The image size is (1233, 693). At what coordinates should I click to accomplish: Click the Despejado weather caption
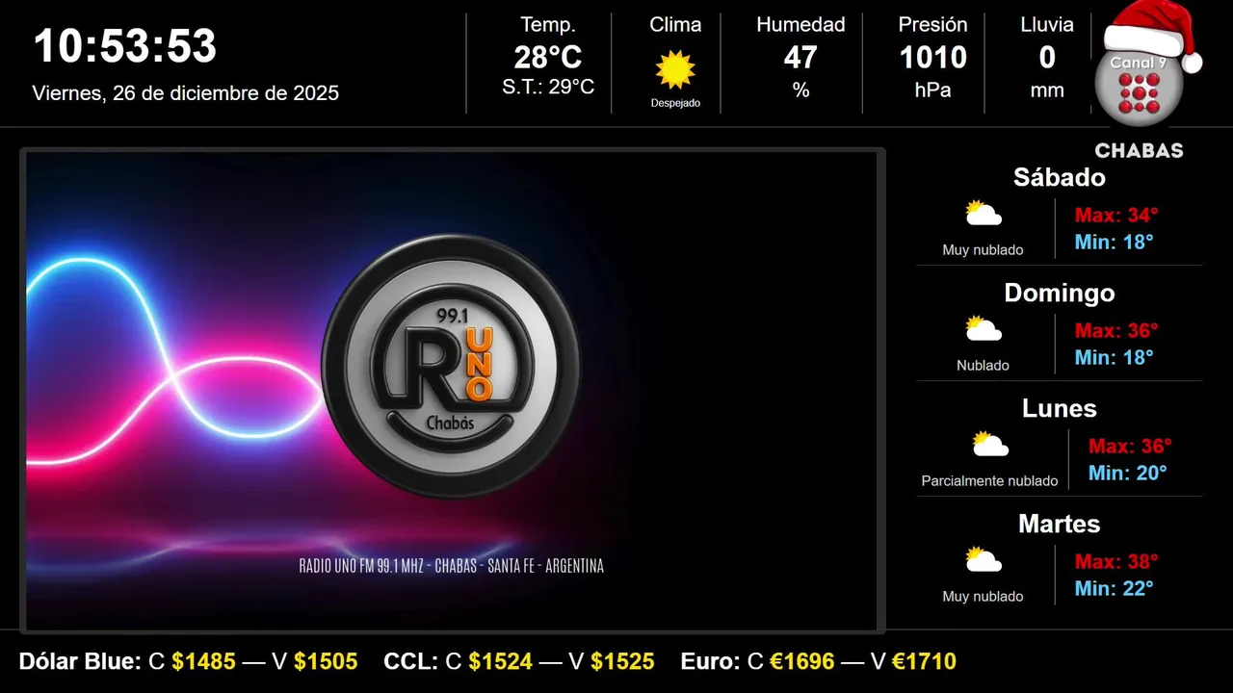pyautogui.click(x=675, y=103)
